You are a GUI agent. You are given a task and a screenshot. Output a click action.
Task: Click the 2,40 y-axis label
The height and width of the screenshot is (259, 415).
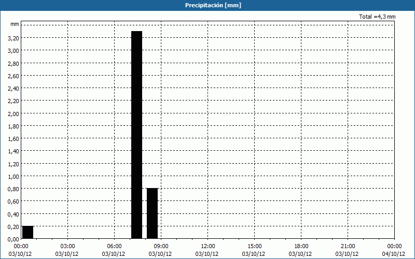click(x=13, y=89)
